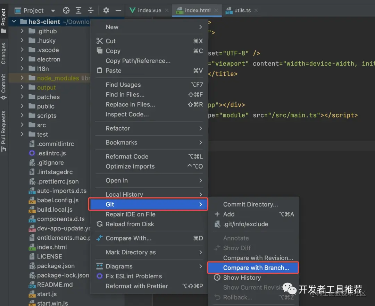Close the utils.ts editor tab
The height and width of the screenshot is (306, 375).
tap(256, 10)
